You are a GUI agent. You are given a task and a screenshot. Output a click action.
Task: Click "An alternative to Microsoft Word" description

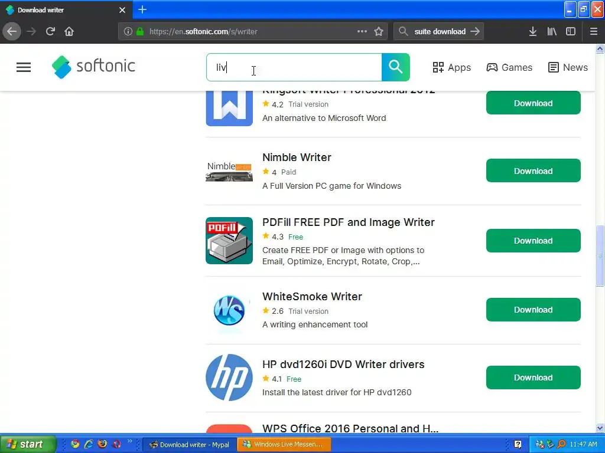click(x=324, y=118)
